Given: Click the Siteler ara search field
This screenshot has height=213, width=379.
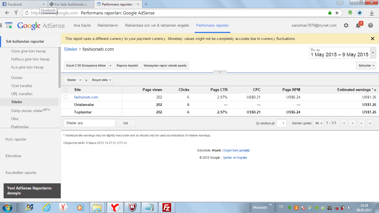Looking at the screenshot, I should click(90, 123).
